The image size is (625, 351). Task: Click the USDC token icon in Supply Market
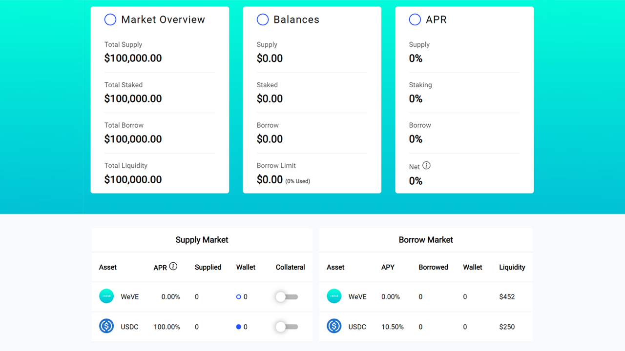106,326
